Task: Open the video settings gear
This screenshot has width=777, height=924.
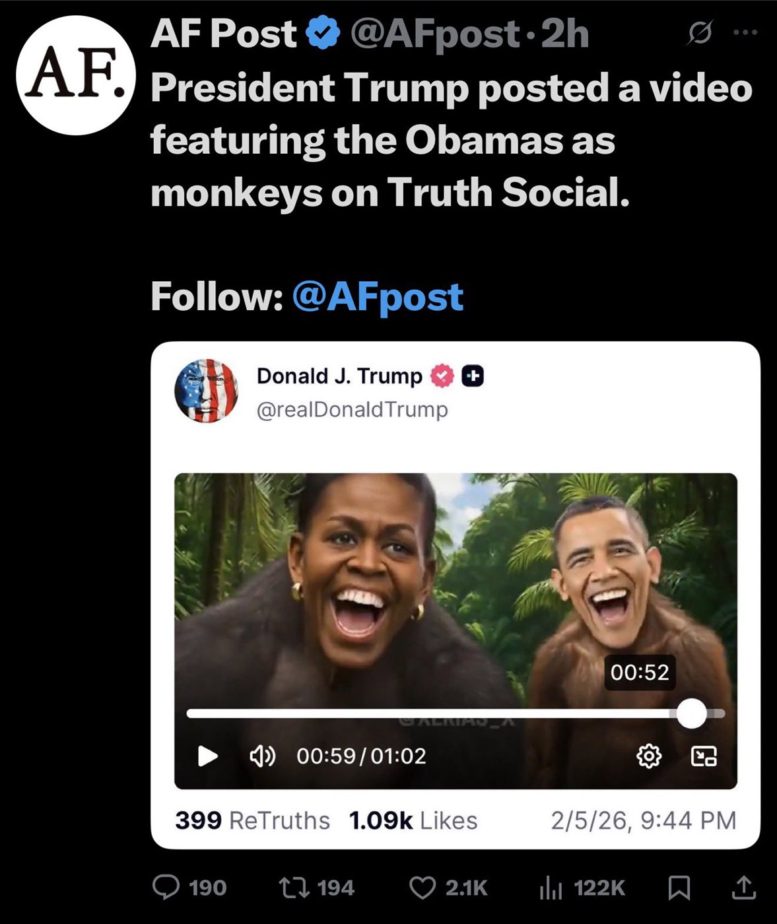Action: [648, 756]
